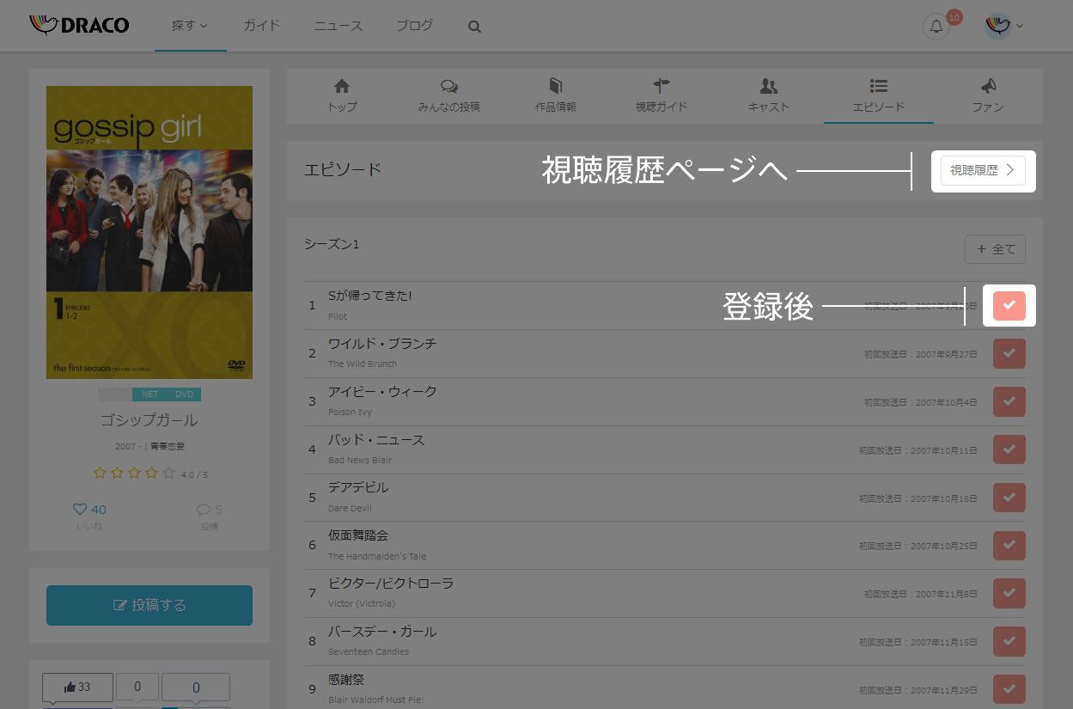Switch to the ファン tab

click(x=988, y=95)
